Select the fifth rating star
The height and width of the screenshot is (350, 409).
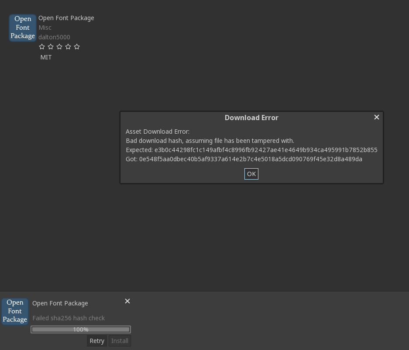point(77,47)
